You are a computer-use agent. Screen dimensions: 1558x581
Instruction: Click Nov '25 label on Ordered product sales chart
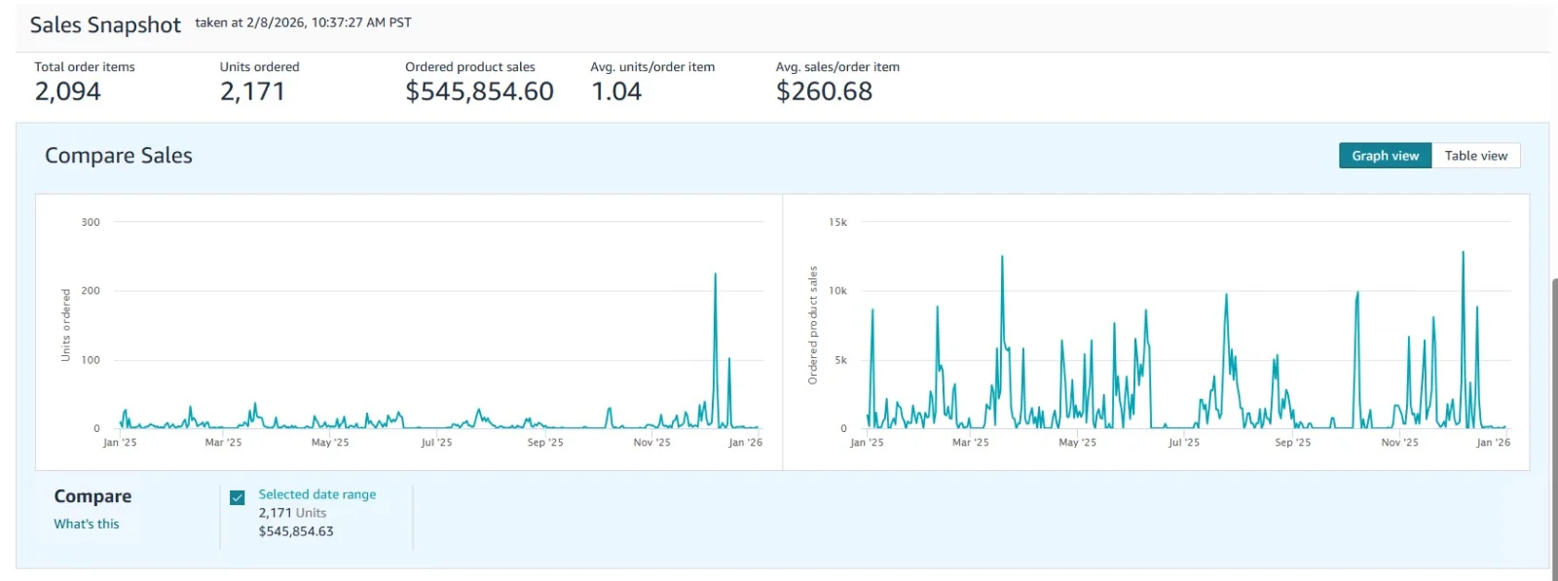1399,442
